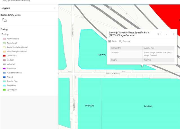Click the Multi Family Residential swatch
The height and width of the screenshot is (129, 180).
tap(4, 52)
